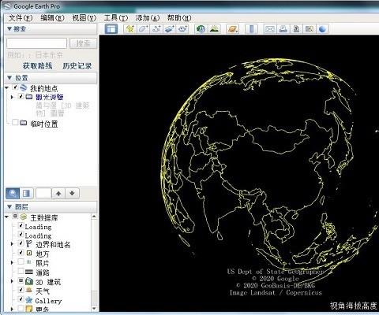This screenshot has height=315, width=379.
Task: Click the Gallery layer star icon
Action: coord(29,300)
